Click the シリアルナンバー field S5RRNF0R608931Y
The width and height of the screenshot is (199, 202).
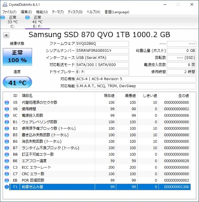click(x=102, y=51)
